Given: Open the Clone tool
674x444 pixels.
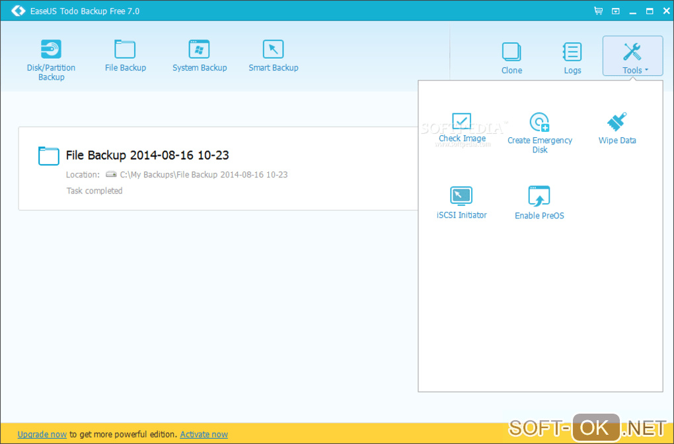Looking at the screenshot, I should pyautogui.click(x=511, y=58).
